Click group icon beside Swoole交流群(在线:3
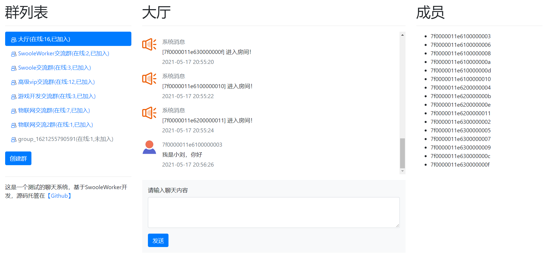The image size is (548, 263). 13,68
